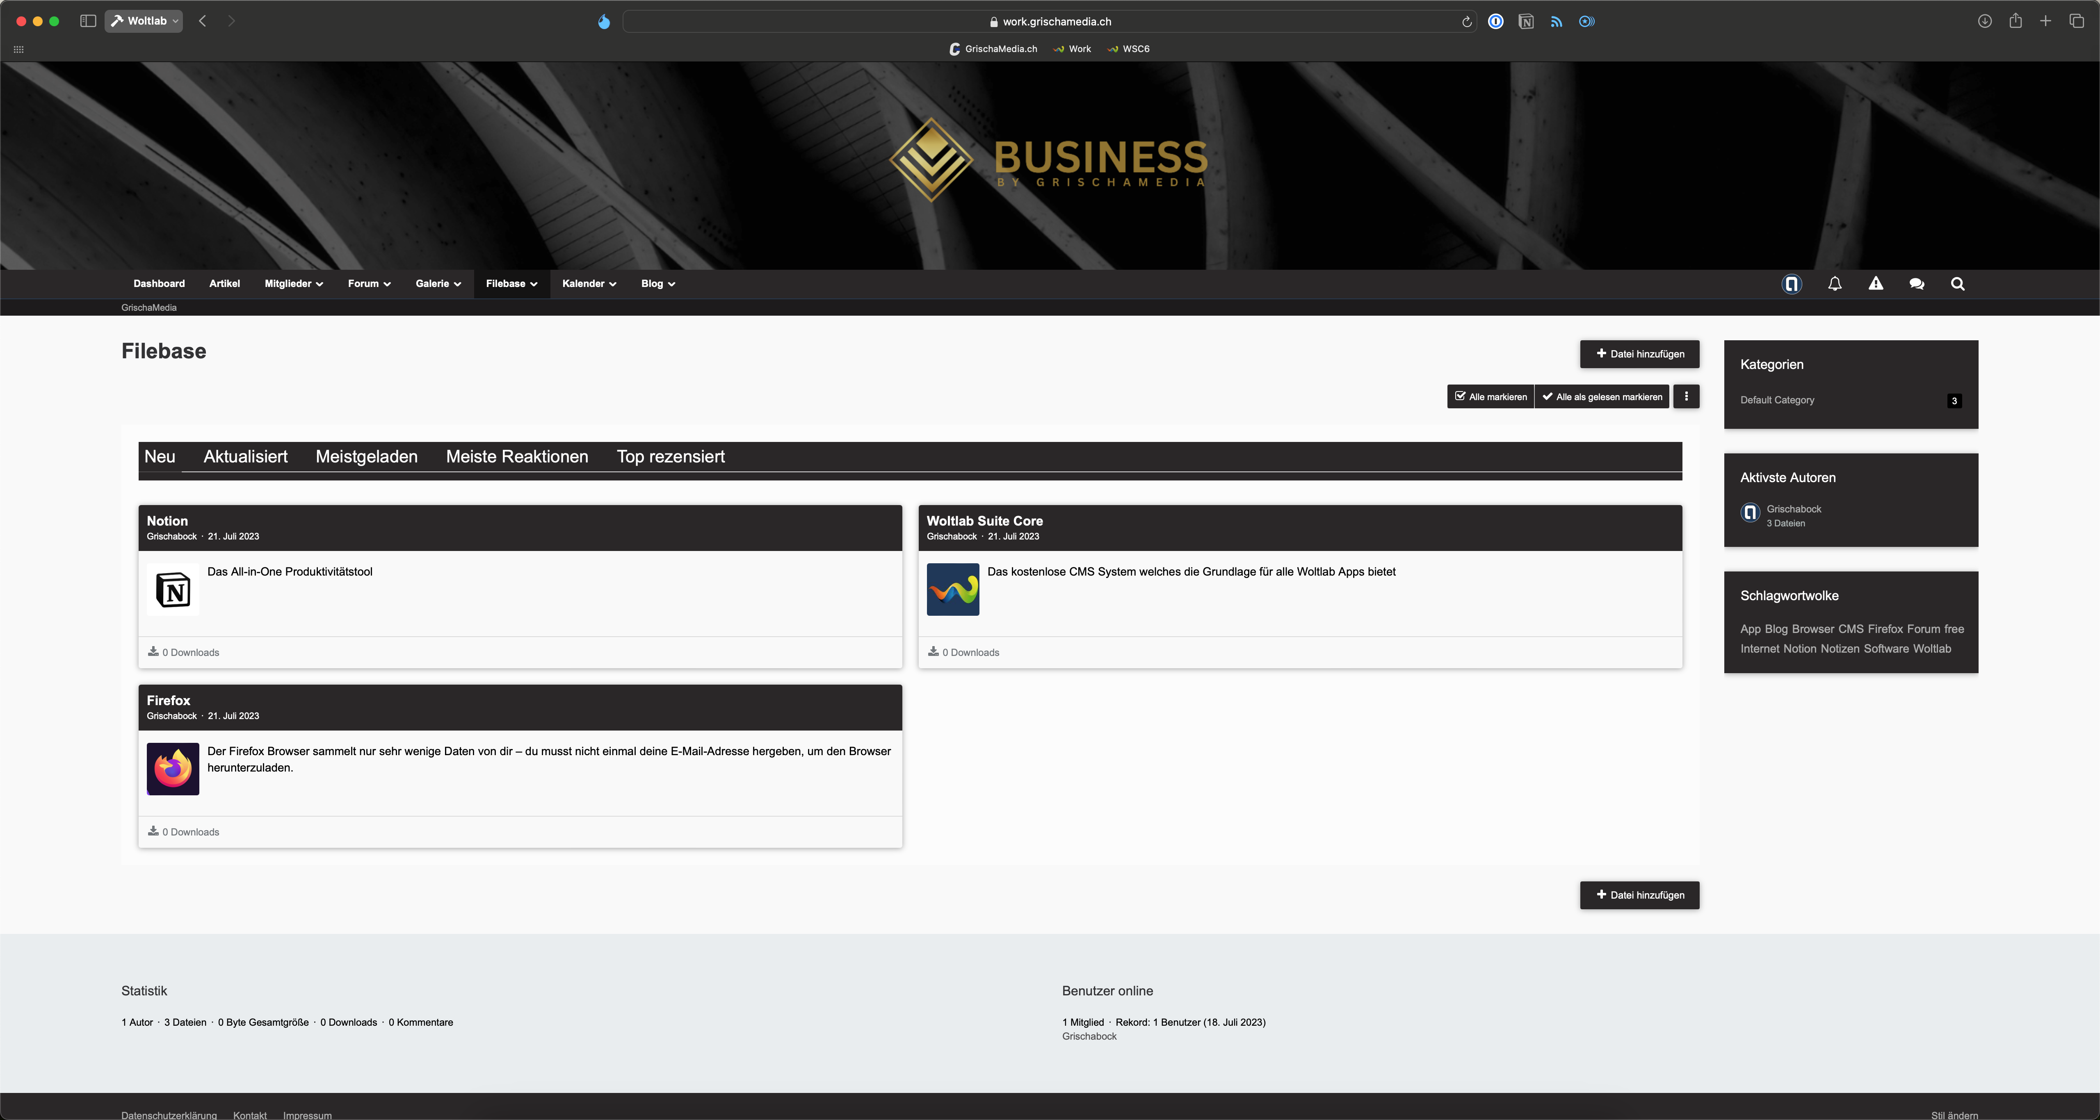Click the RSS feed toolbar icon
Screen dimensions: 2100x1120
point(1556,22)
